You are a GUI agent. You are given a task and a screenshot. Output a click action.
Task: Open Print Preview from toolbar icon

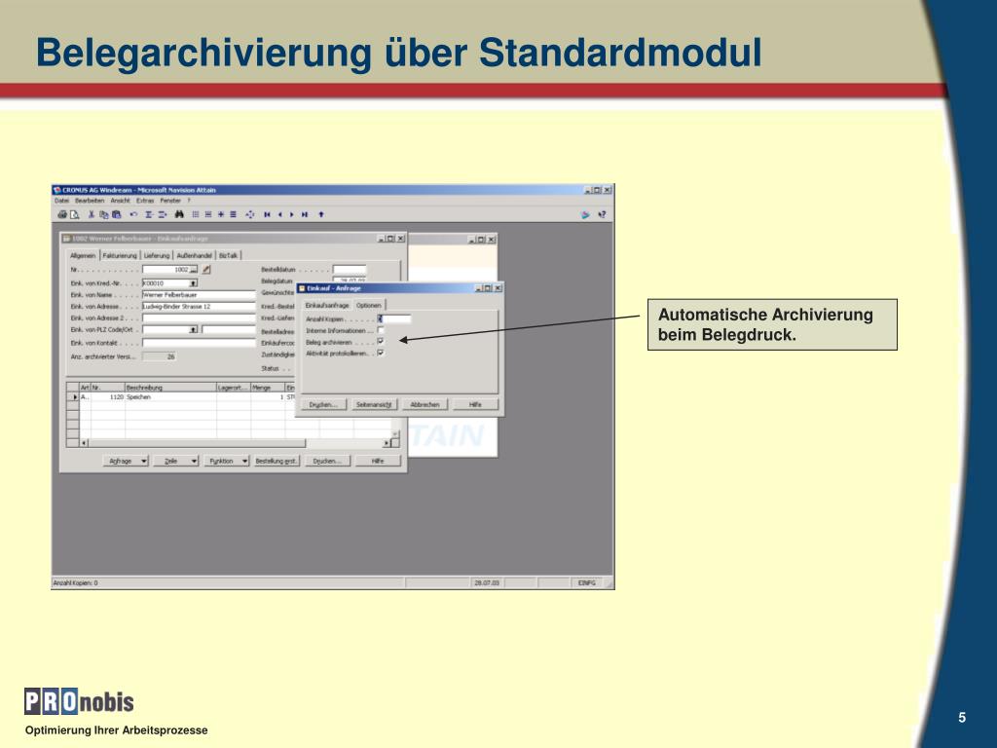[x=74, y=215]
